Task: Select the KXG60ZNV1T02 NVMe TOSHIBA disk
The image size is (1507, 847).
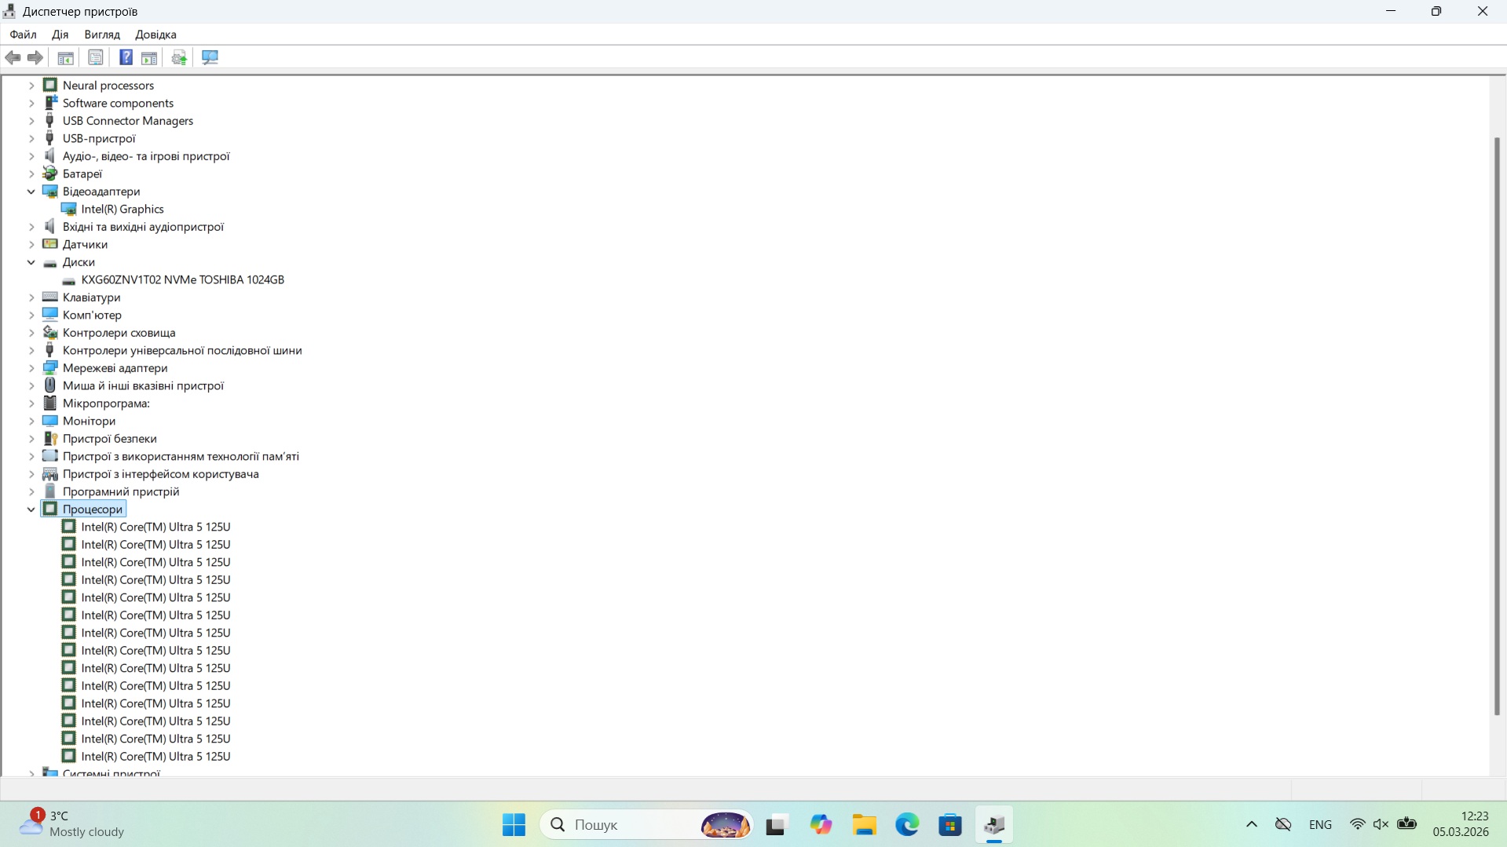Action: pos(182,280)
